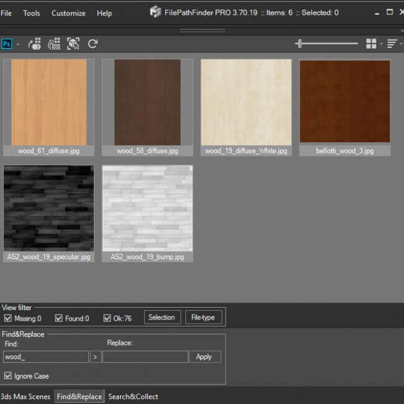The image size is (404, 404).
Task: Click the teapot with checkered grid icon
Action: point(55,44)
